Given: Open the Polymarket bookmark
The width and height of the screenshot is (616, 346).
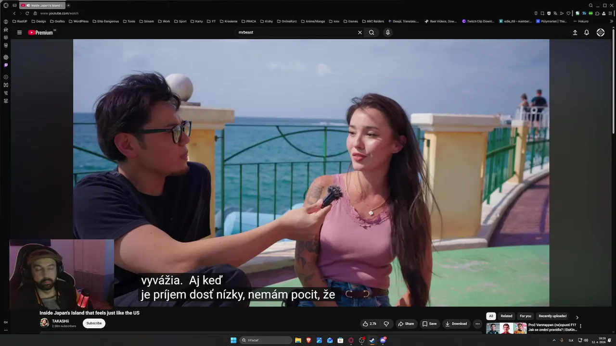Looking at the screenshot, I should [552, 21].
